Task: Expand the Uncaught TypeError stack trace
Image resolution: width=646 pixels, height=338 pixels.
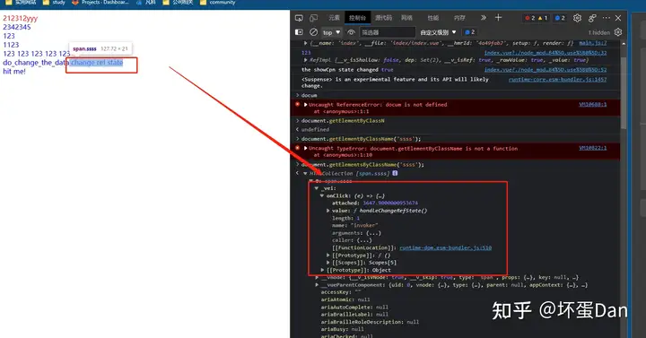Action: point(306,148)
